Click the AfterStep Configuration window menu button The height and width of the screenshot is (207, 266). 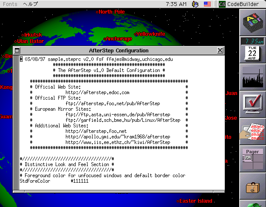tap(17, 51)
